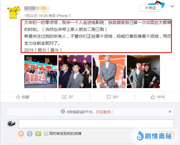Open the third photo with orange poster backdrop
The width and height of the screenshot is (180, 145).
(109, 72)
